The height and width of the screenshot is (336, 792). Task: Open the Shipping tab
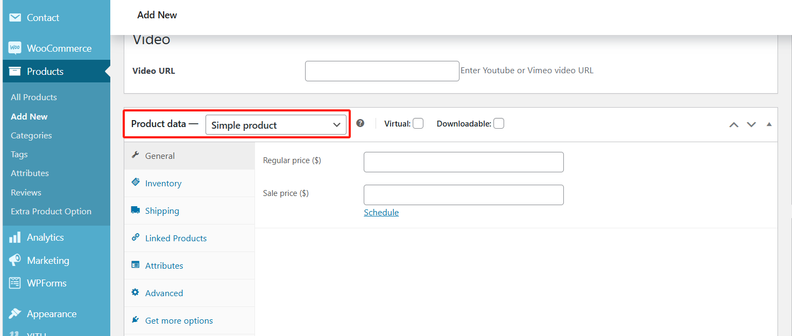pyautogui.click(x=162, y=211)
